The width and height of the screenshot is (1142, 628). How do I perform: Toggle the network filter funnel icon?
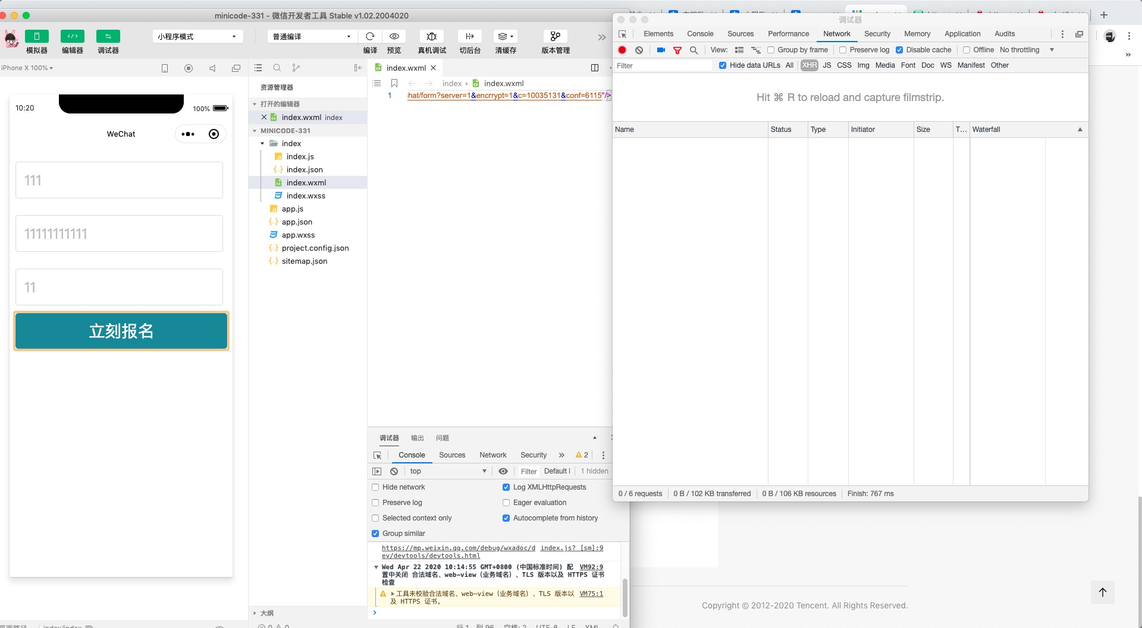point(677,50)
